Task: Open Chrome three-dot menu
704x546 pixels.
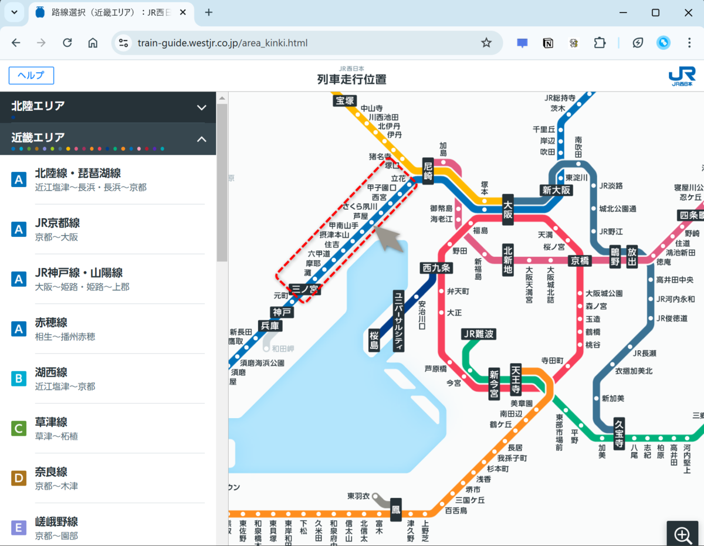Action: point(689,43)
